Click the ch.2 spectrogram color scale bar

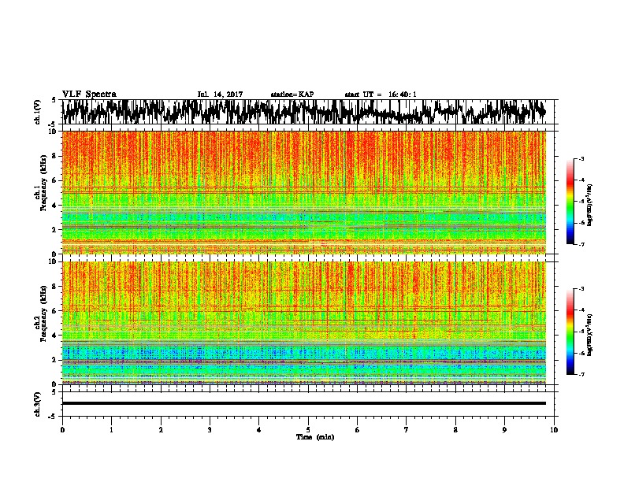[x=570, y=332]
